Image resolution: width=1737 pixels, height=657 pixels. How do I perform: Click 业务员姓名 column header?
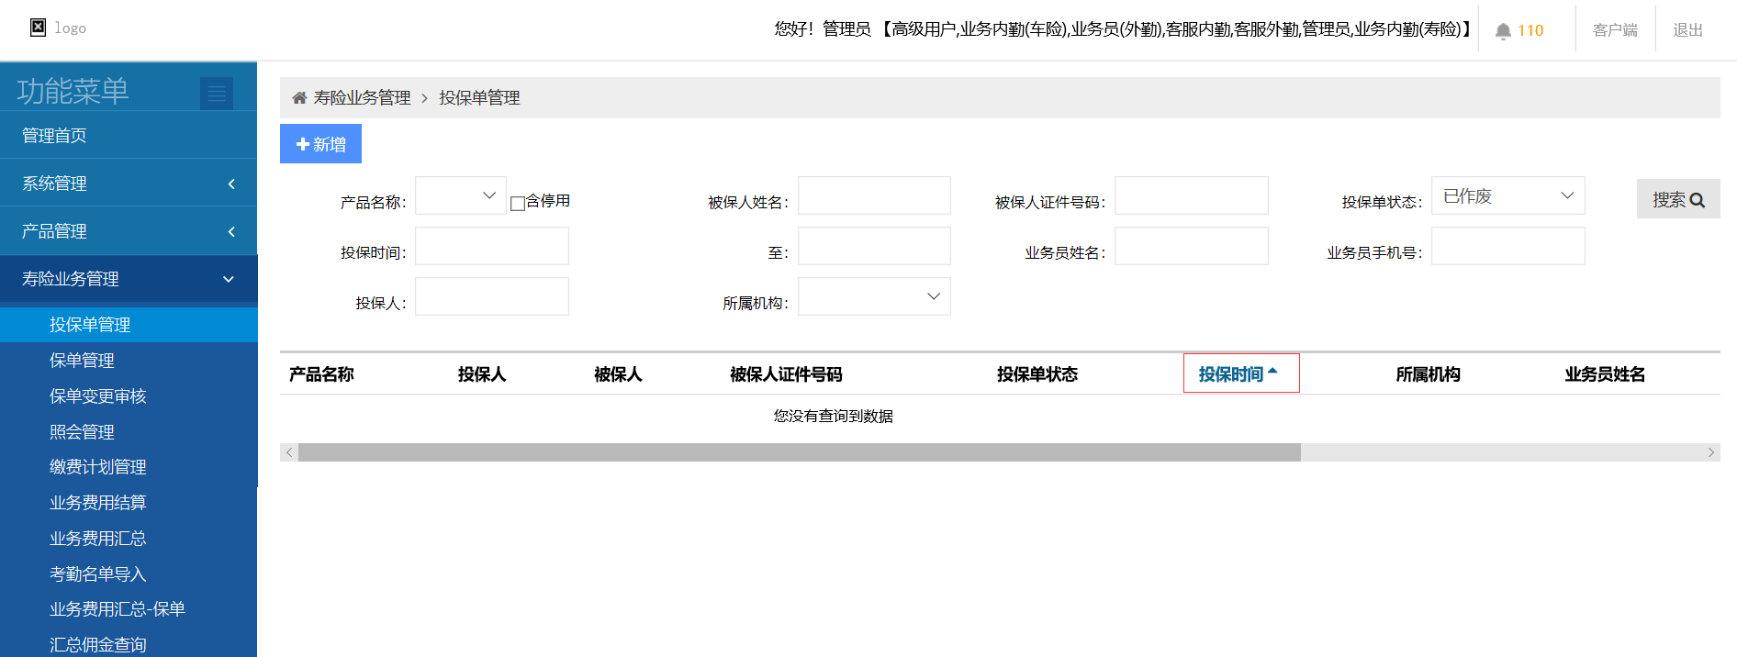(1605, 374)
